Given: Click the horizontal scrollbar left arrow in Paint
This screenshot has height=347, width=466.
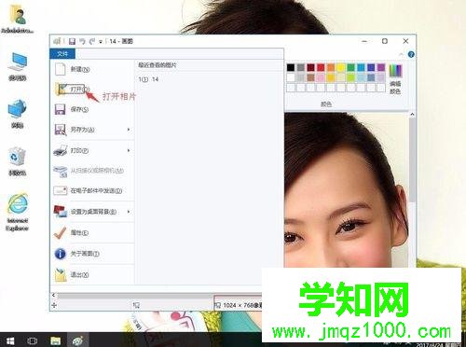Looking at the screenshot, I should coord(53,295).
